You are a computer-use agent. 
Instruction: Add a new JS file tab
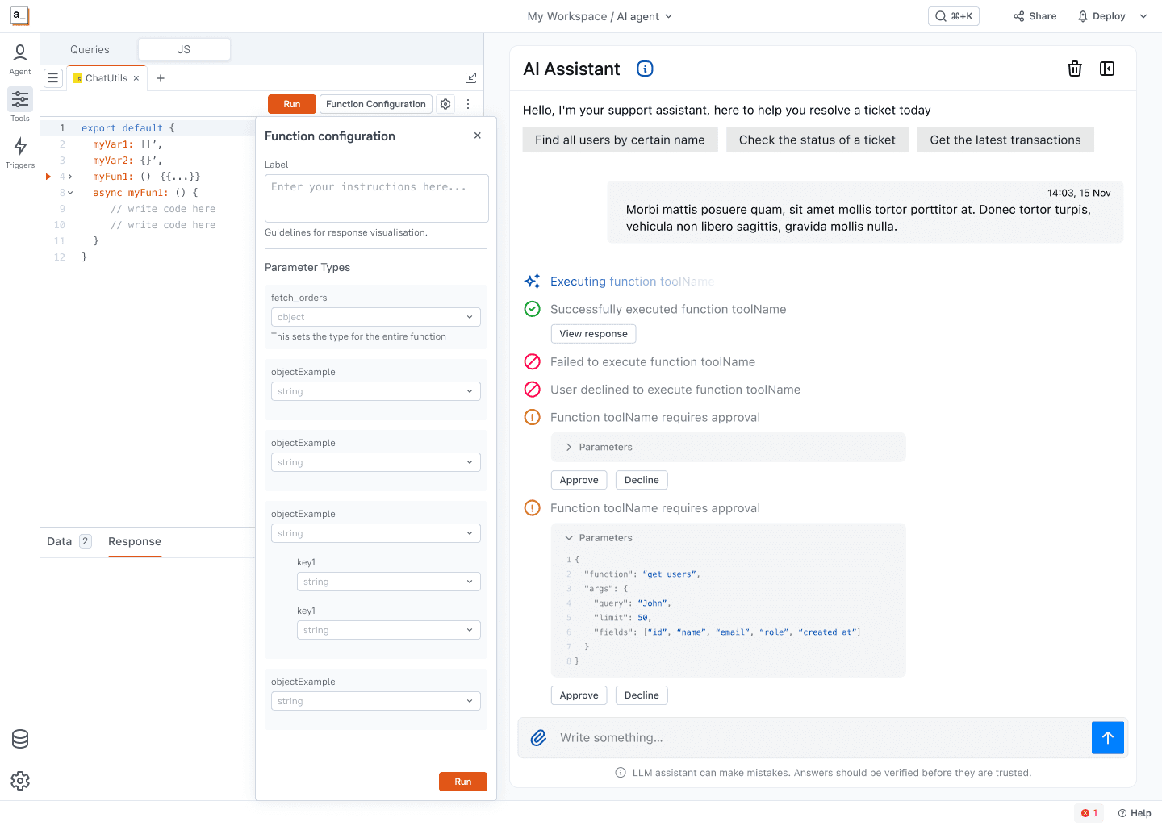click(x=161, y=78)
